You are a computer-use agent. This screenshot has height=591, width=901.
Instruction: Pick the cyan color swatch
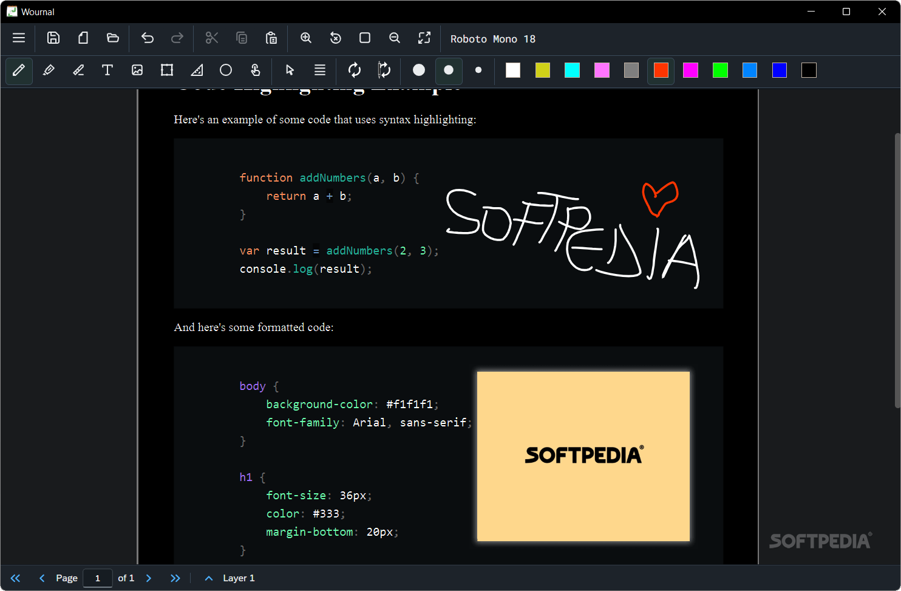pyautogui.click(x=573, y=70)
